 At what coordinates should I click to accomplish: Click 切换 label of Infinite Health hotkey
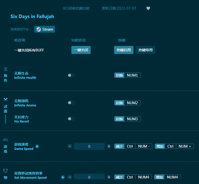pyautogui.click(x=119, y=75)
